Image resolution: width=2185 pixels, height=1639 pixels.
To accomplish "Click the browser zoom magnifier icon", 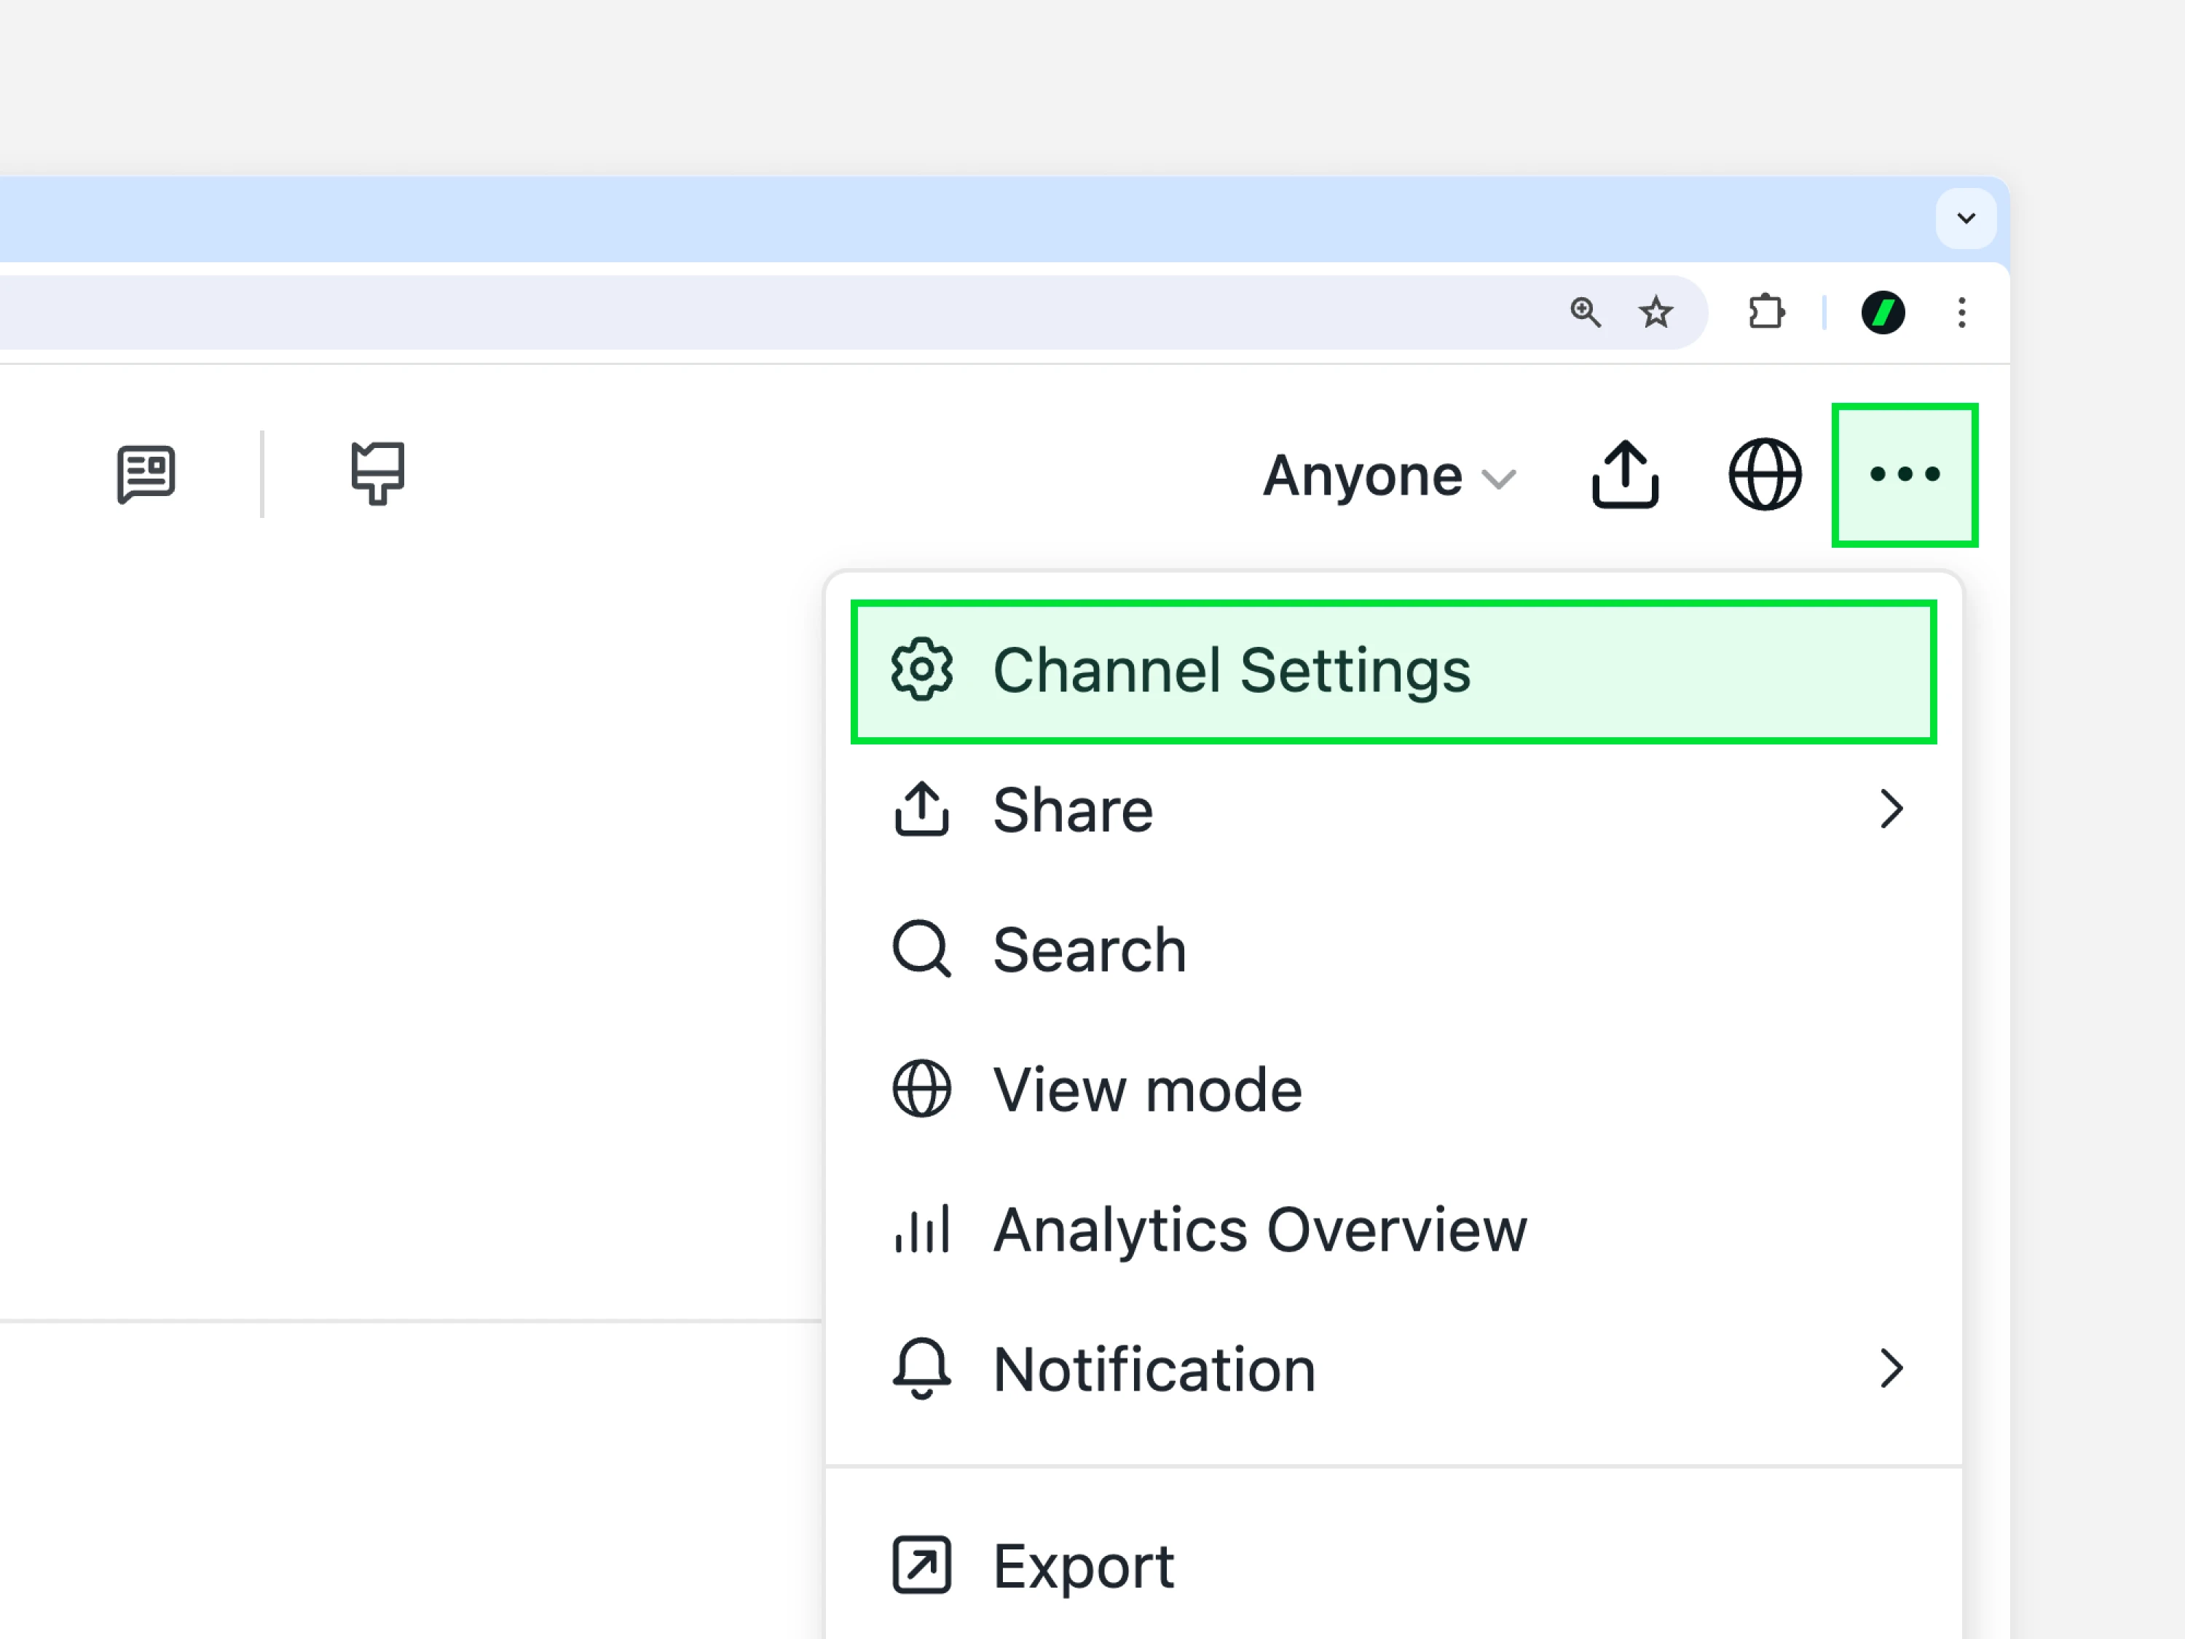I will (x=1586, y=313).
